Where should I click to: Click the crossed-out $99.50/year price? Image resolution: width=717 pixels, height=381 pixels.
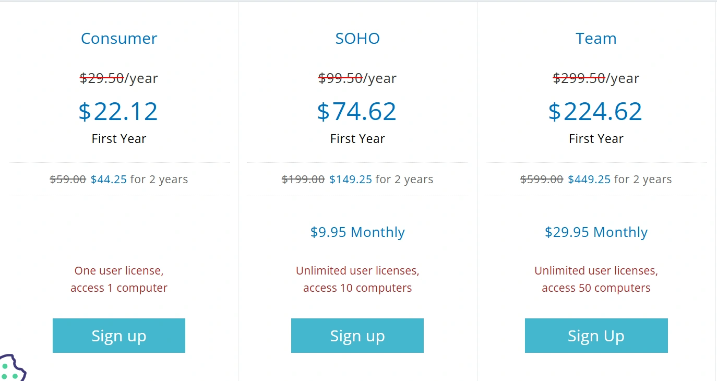coord(341,78)
